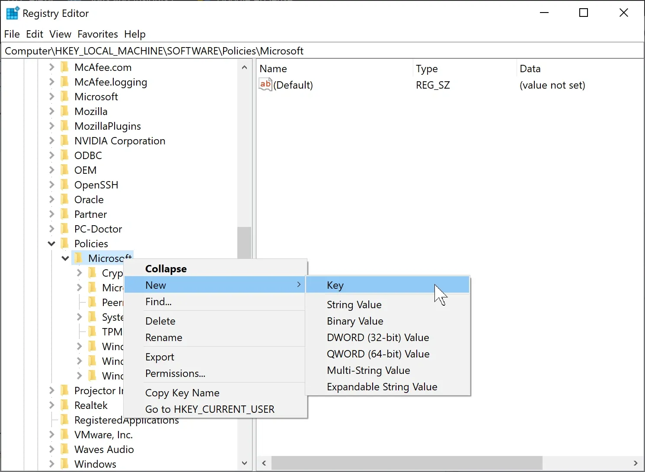645x472 pixels.
Task: Select the RegisteredApplications key
Action: (126, 420)
